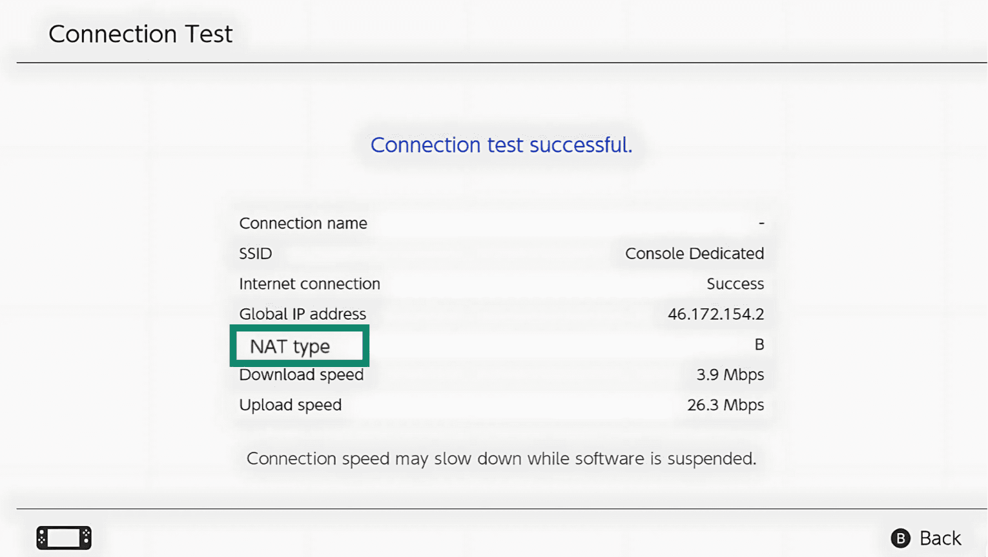988x557 pixels.
Task: Click the Internet connection Success status
Action: pos(736,284)
